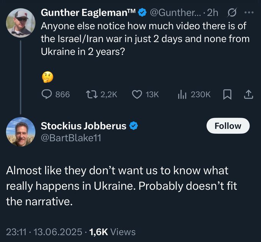Tap the share upload icon

click(x=248, y=94)
